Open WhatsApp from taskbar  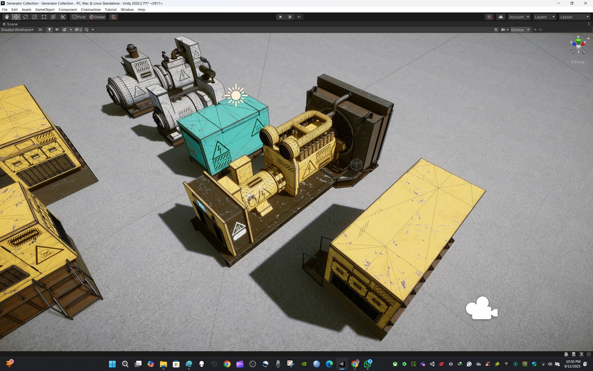368,364
